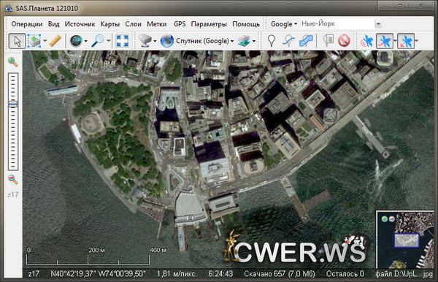Click the GPS receiver connect icon
The height and width of the screenshot is (282, 438).
(366, 41)
